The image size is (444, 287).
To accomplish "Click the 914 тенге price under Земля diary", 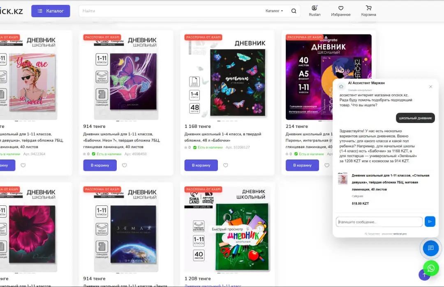I will 94,278.
